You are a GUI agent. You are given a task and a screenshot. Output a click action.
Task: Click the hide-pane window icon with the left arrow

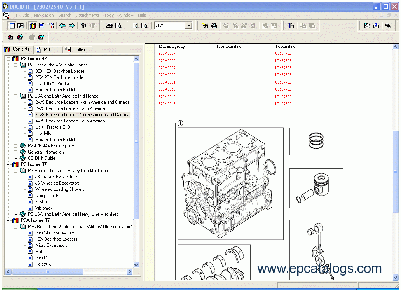tap(21, 26)
